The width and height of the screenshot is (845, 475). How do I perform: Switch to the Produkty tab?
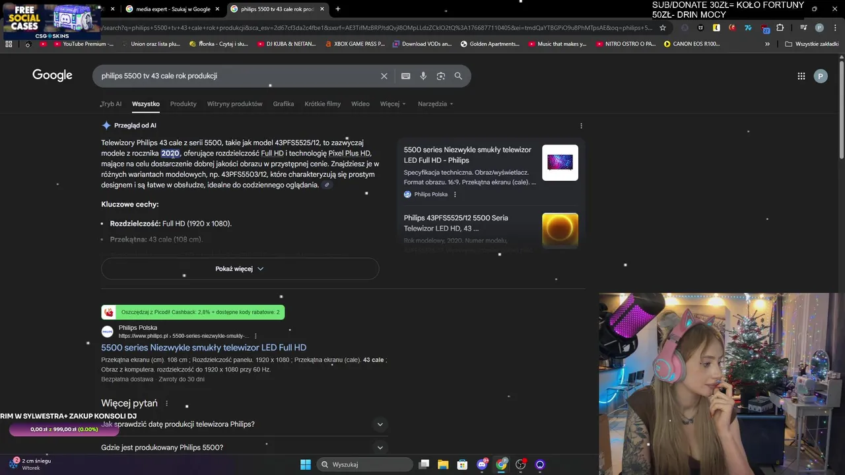(x=183, y=104)
